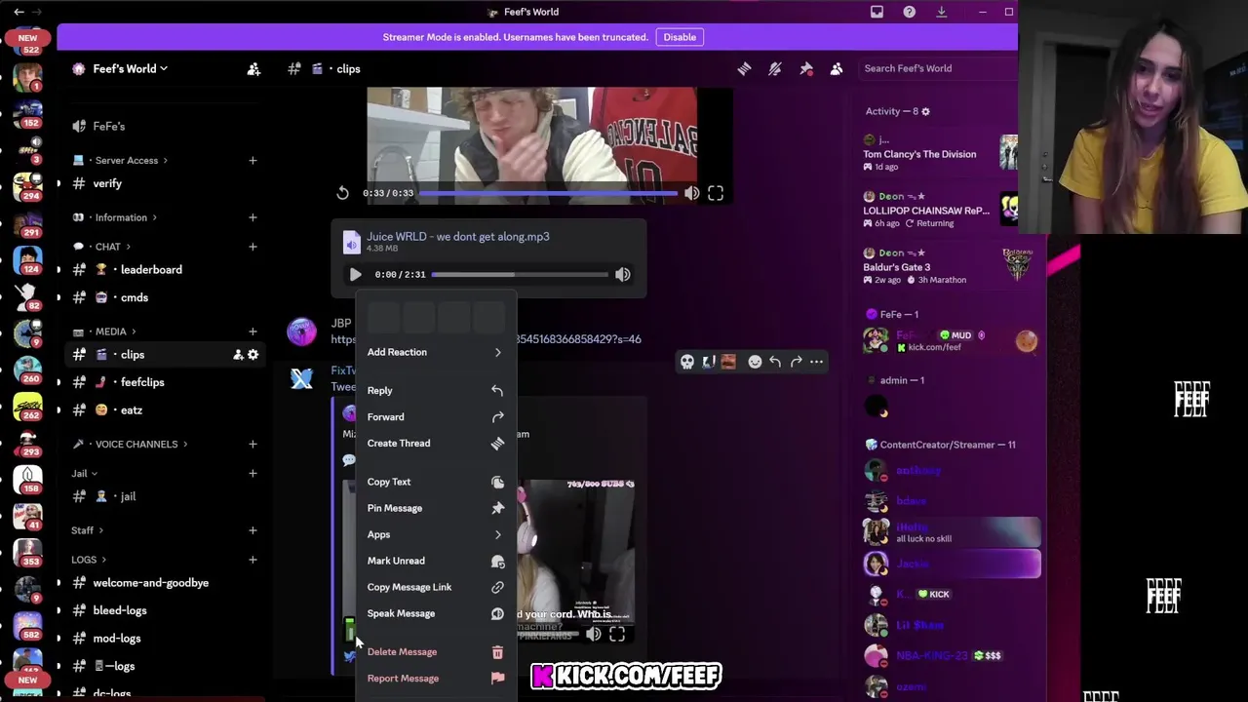Open the Feef's World server dropdown
The image size is (1248, 702).
tap(130, 68)
